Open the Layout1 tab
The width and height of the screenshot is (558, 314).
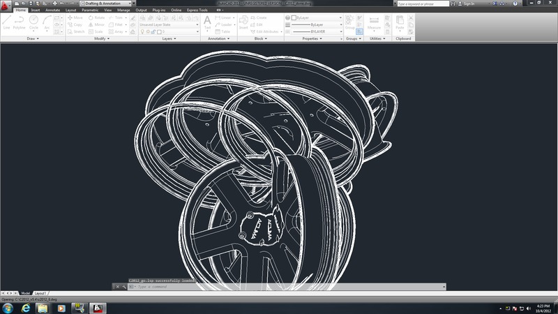tap(40, 293)
